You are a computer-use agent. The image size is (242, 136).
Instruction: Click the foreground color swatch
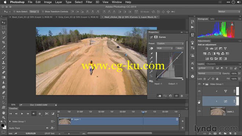click(x=2, y=125)
